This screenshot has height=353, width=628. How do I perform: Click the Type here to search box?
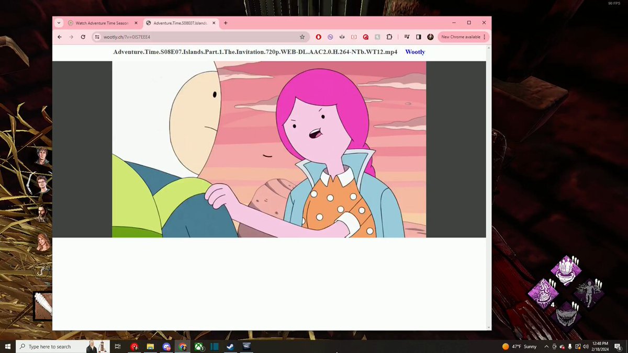coord(63,346)
